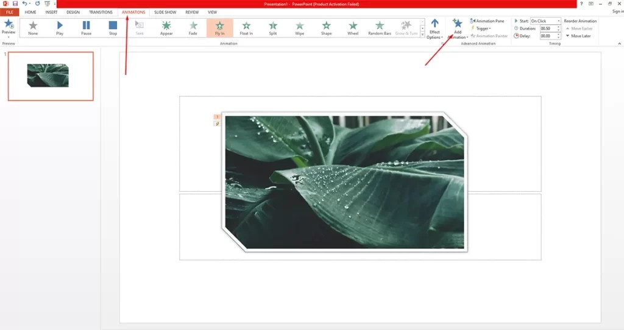Open Customize Quick Access Toolbar dropdown
Image resolution: width=624 pixels, height=330 pixels.
click(x=54, y=4)
